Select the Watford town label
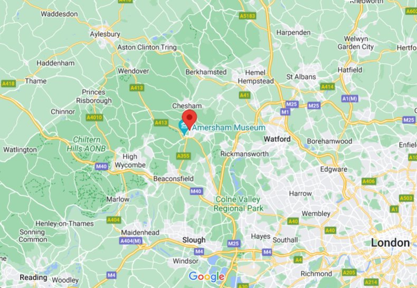 click(x=277, y=139)
